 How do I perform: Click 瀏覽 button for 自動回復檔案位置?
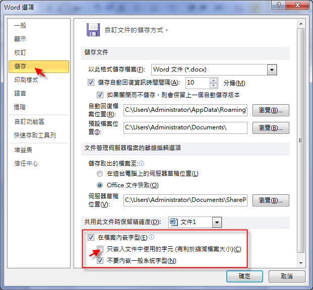pos(271,110)
